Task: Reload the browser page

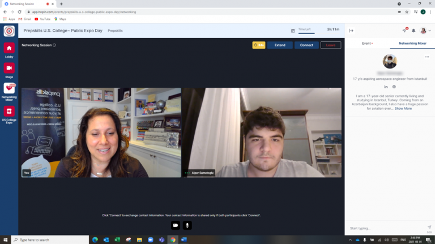Action: 19,12
